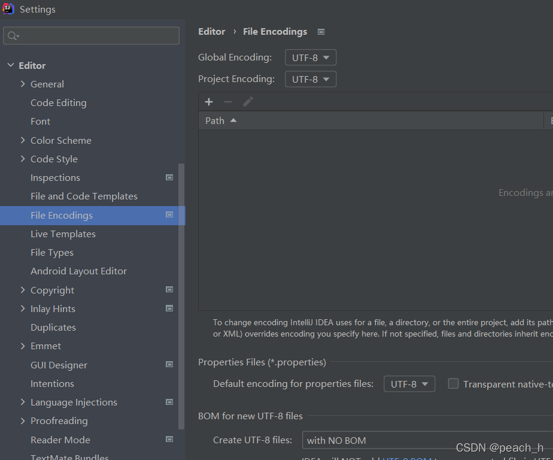Viewport: 553px width, 460px height.
Task: Collapse the Editor settings group
Action: pyautogui.click(x=11, y=65)
